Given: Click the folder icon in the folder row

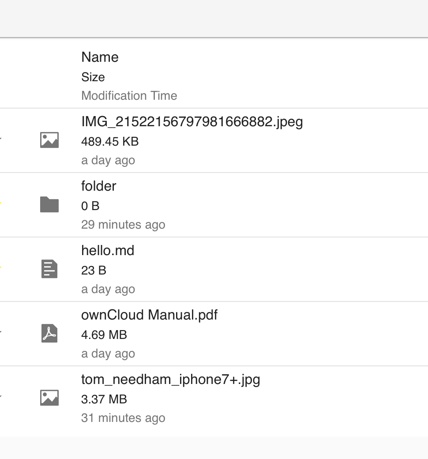Looking at the screenshot, I should 49,204.
